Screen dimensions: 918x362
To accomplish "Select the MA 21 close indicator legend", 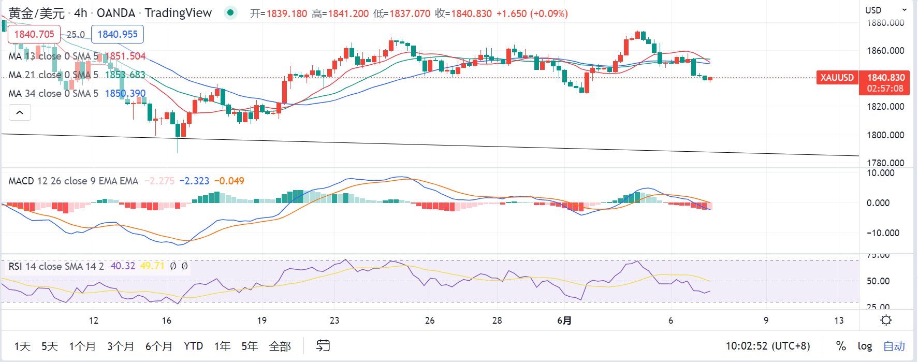I will click(x=53, y=75).
